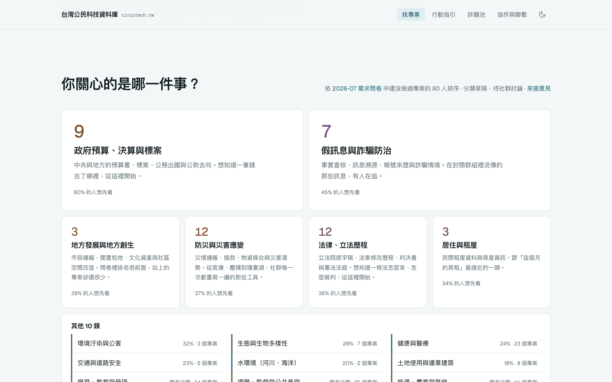Click the 交通與道路安全 row
Viewport: 612px width, 382px height.
146,363
